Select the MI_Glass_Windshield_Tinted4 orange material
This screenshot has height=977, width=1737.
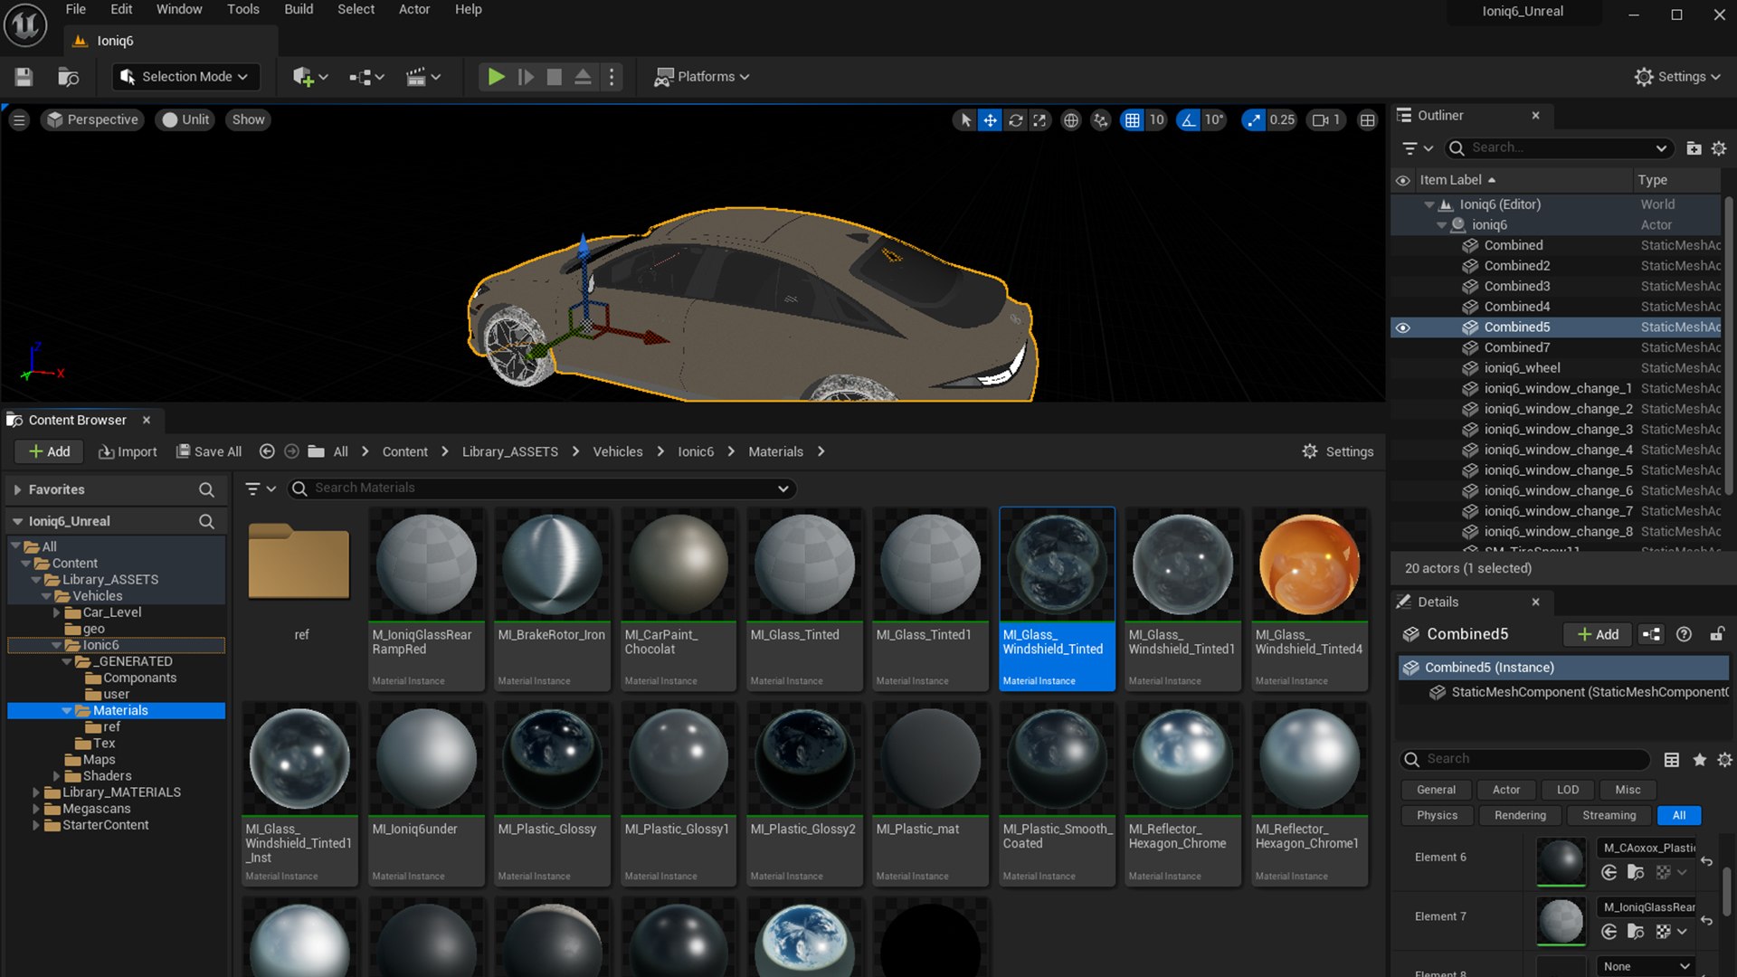click(x=1309, y=599)
